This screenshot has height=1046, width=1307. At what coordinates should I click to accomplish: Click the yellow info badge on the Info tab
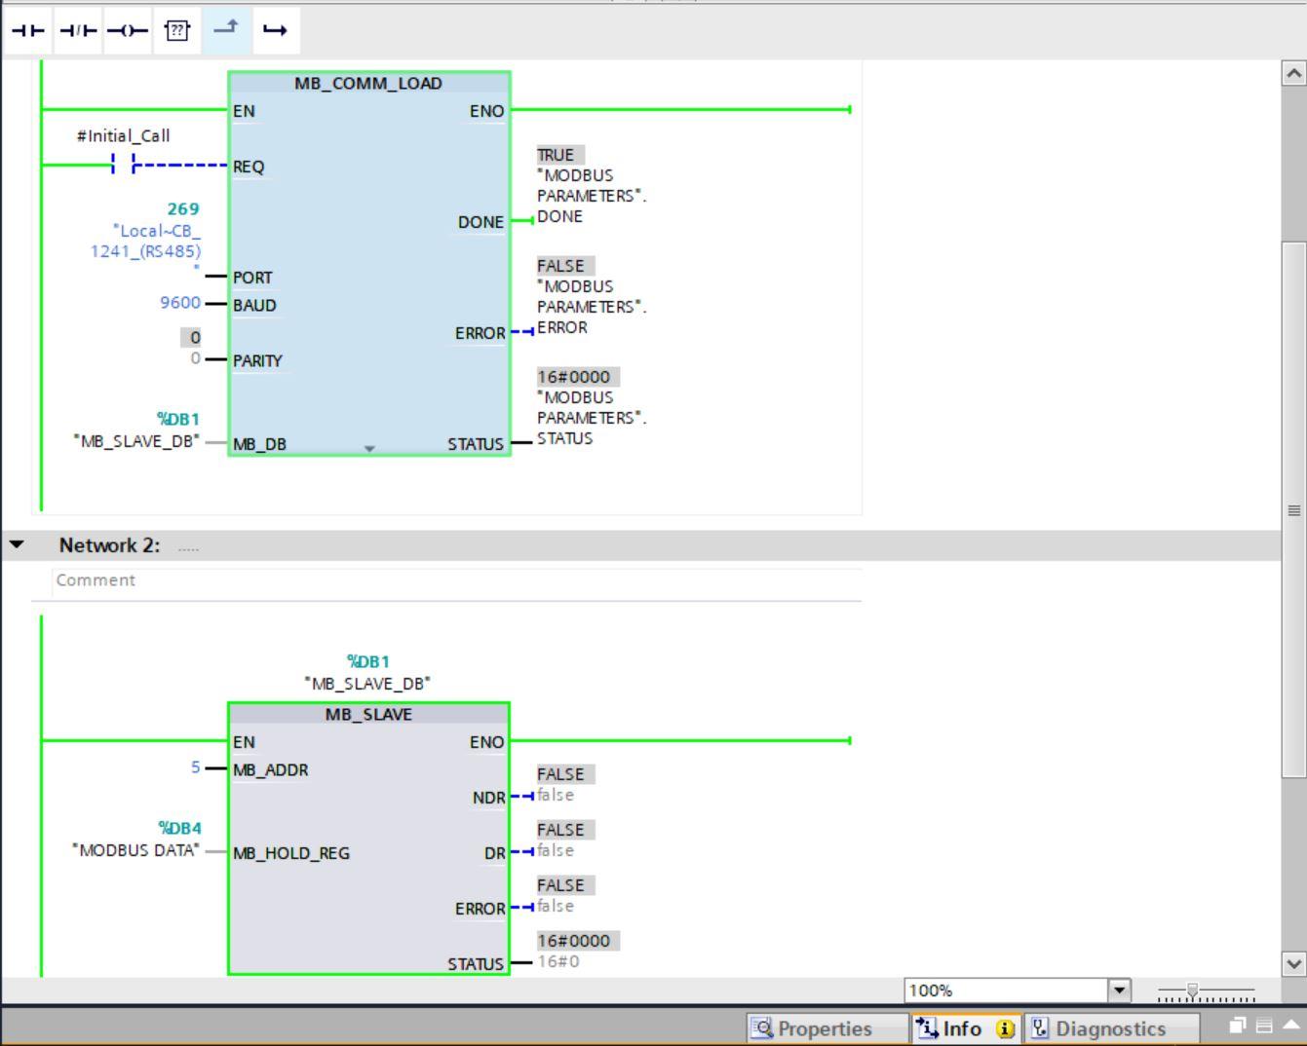[x=1003, y=1027]
